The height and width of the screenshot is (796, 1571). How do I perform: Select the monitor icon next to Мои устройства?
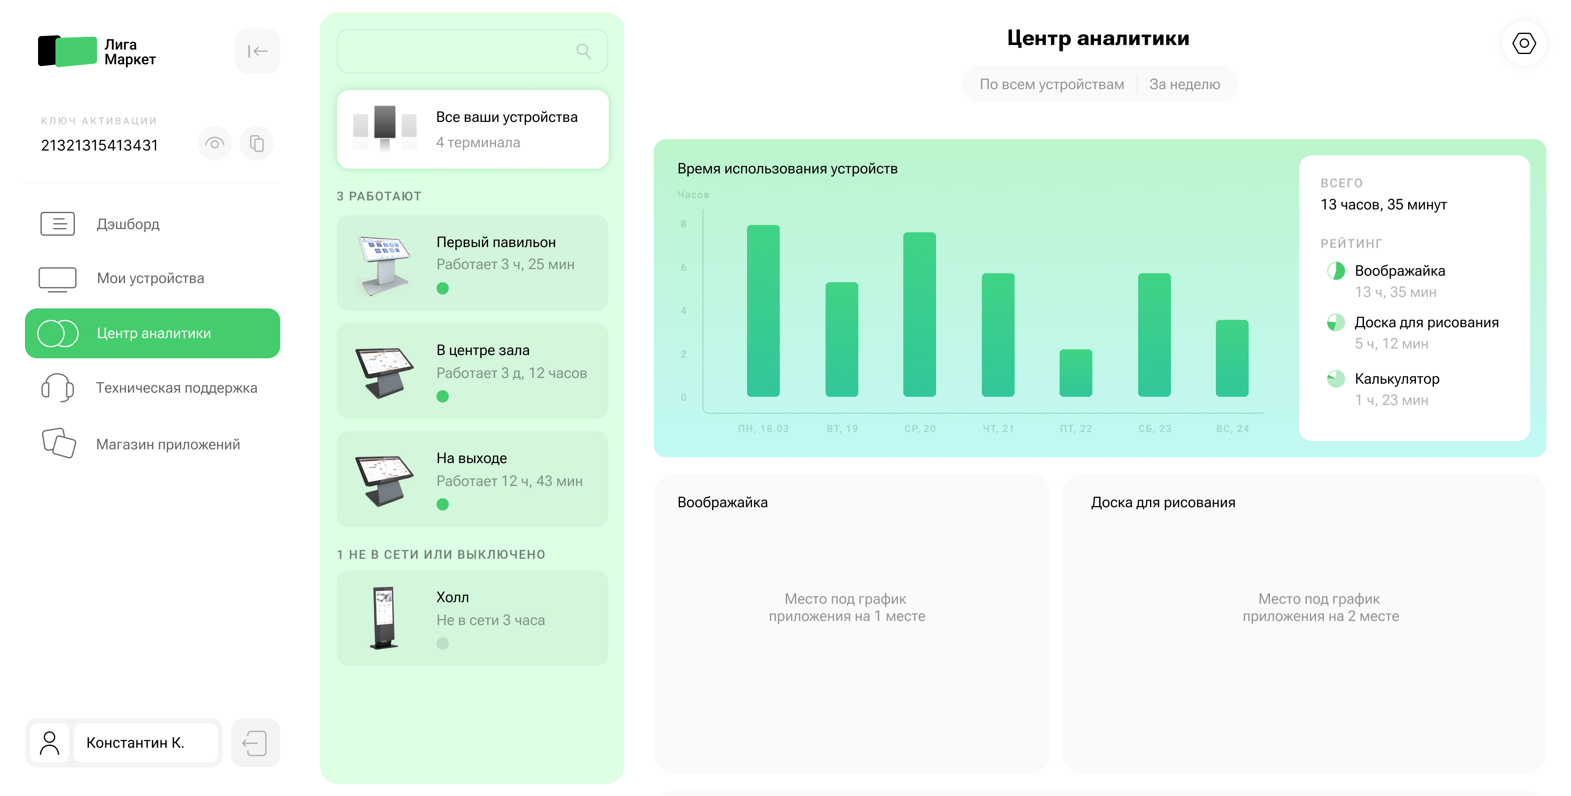58,278
